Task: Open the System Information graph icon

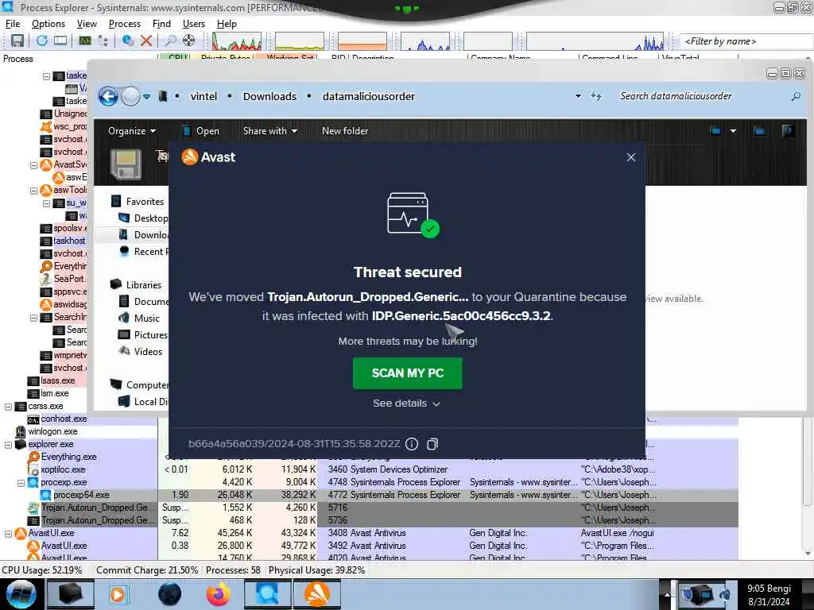Action: pos(84,41)
